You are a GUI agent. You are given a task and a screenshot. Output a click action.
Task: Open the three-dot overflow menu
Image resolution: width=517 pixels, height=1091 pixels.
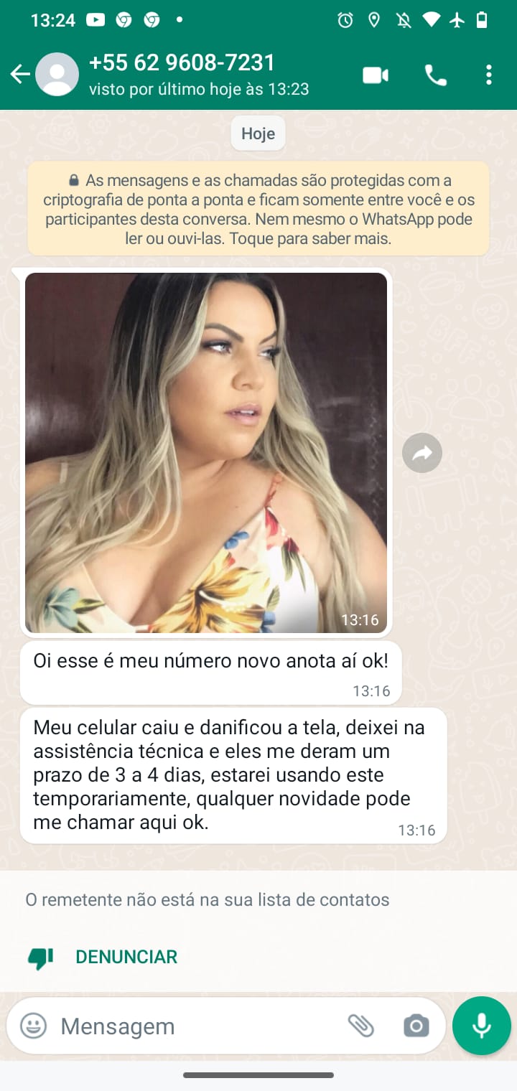point(489,75)
